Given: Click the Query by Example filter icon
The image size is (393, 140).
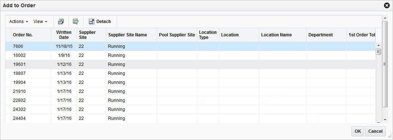Looking at the screenshot, I should click(76, 22).
